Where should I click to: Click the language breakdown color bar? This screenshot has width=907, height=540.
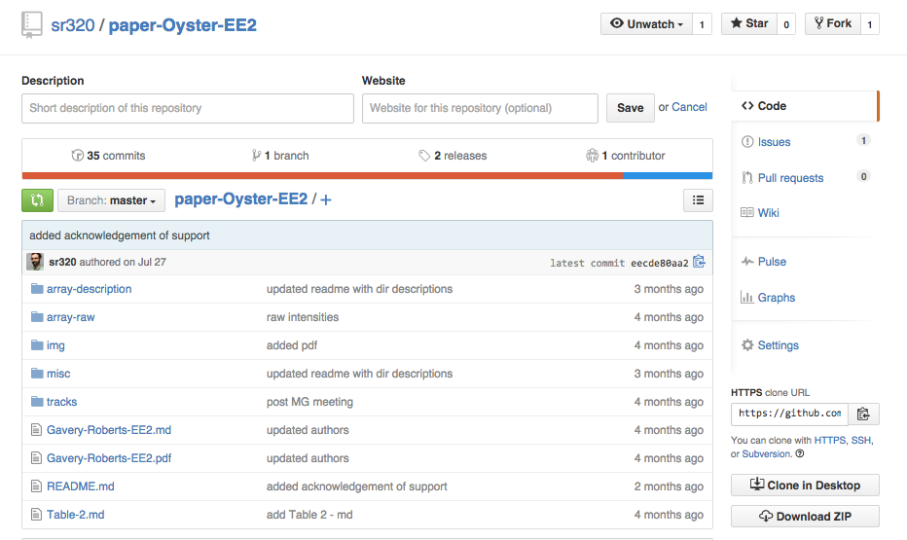367,176
